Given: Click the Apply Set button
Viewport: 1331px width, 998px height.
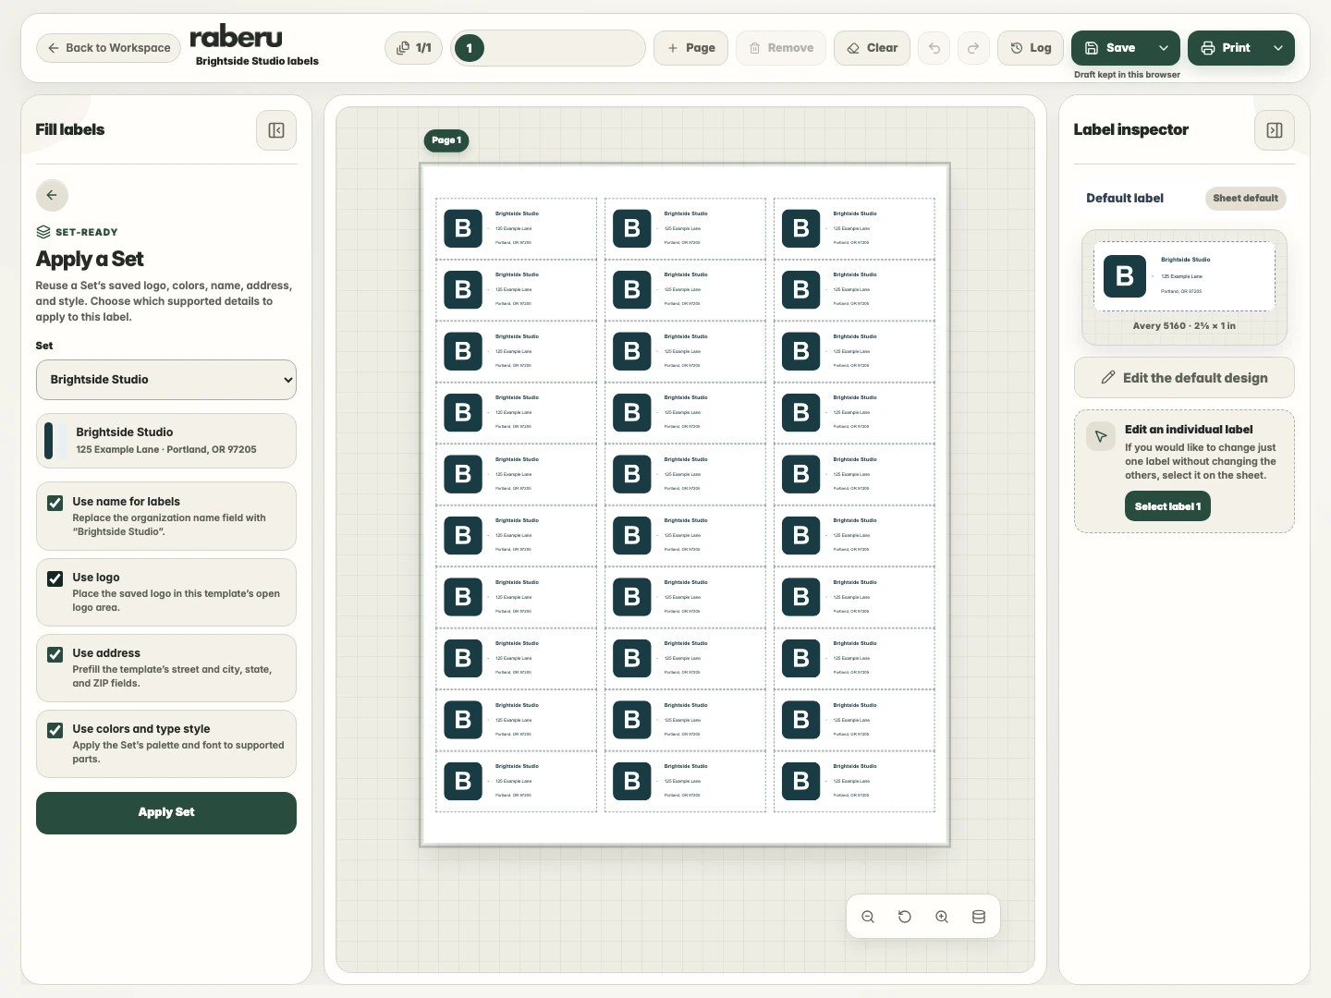Looking at the screenshot, I should (x=166, y=813).
